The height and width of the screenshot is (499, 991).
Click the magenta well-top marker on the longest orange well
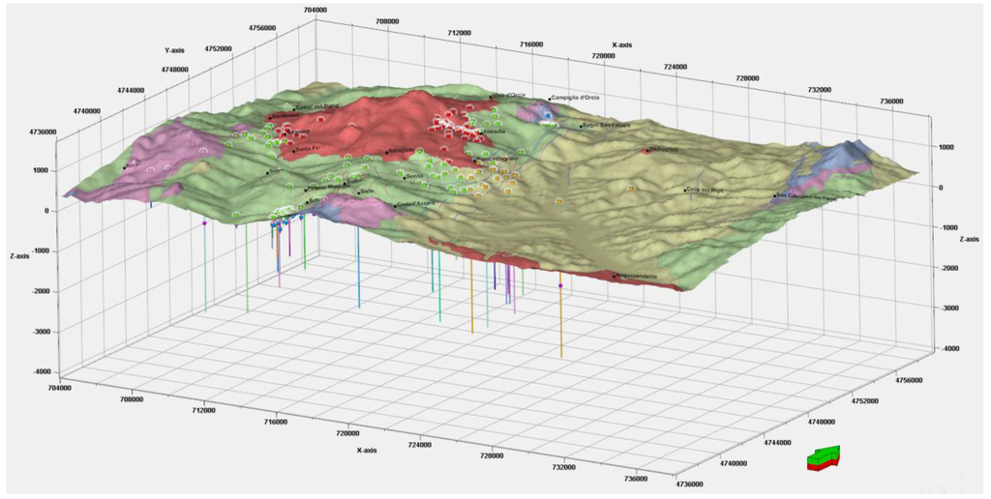[x=560, y=286]
